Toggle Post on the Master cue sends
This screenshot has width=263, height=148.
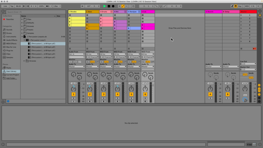[245, 75]
